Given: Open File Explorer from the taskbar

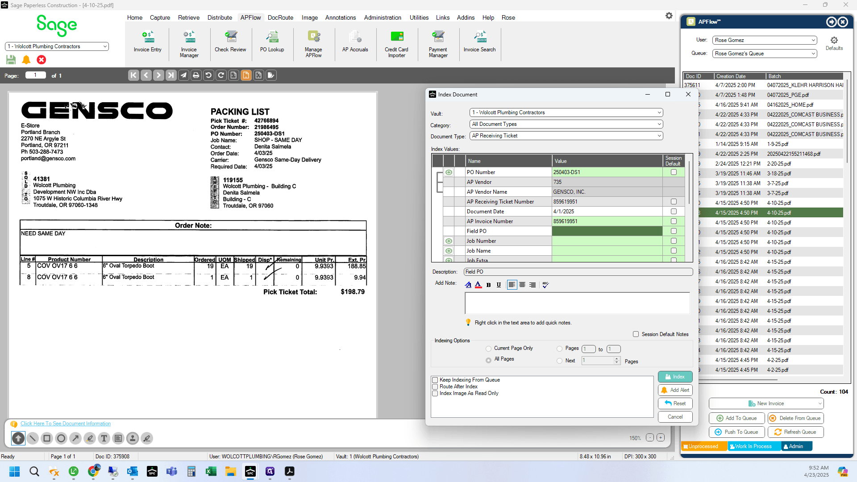Looking at the screenshot, I should 231,471.
